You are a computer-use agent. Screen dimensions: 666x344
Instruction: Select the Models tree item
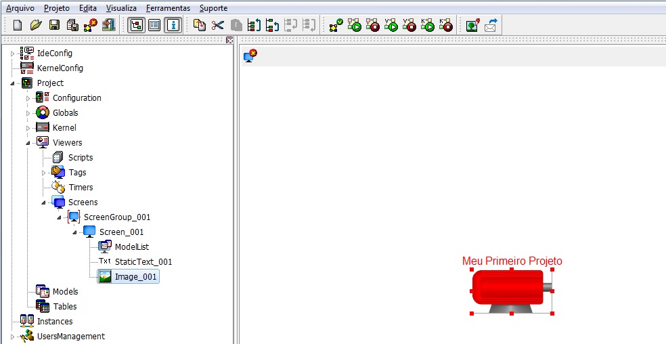point(66,291)
